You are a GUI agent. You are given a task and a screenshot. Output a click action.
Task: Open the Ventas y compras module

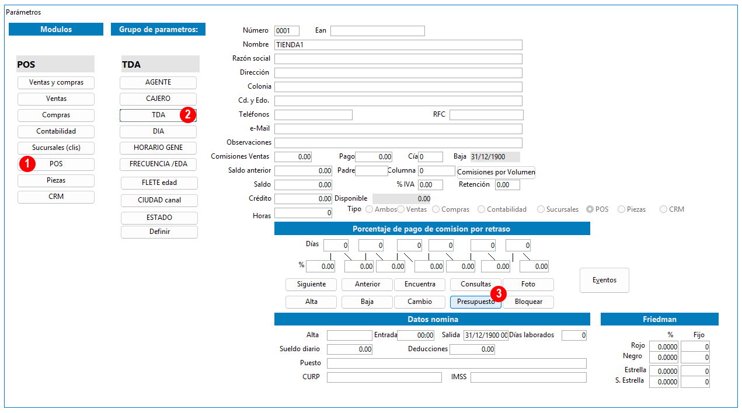pos(56,83)
